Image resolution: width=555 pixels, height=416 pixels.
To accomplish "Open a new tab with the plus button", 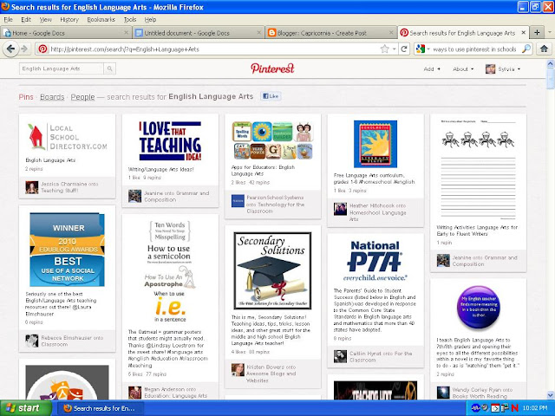I will 537,33.
